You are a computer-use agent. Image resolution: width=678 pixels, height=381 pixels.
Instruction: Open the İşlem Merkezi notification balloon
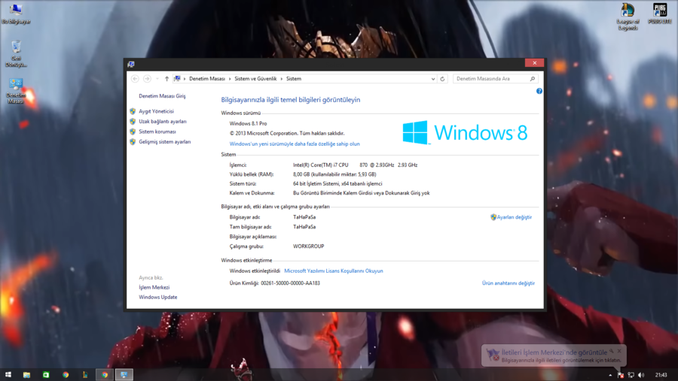pyautogui.click(x=554, y=355)
